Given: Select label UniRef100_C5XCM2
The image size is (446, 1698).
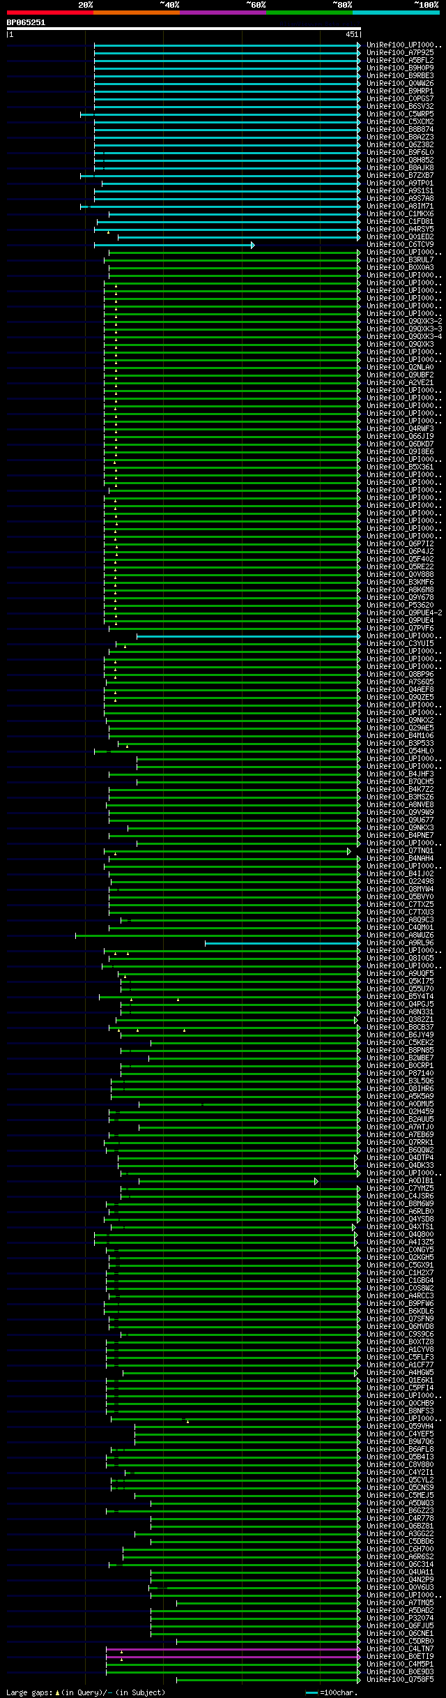Looking at the screenshot, I should click(x=400, y=122).
